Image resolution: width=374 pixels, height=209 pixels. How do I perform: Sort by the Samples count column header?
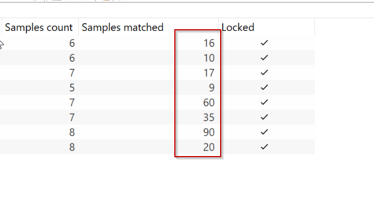point(39,28)
